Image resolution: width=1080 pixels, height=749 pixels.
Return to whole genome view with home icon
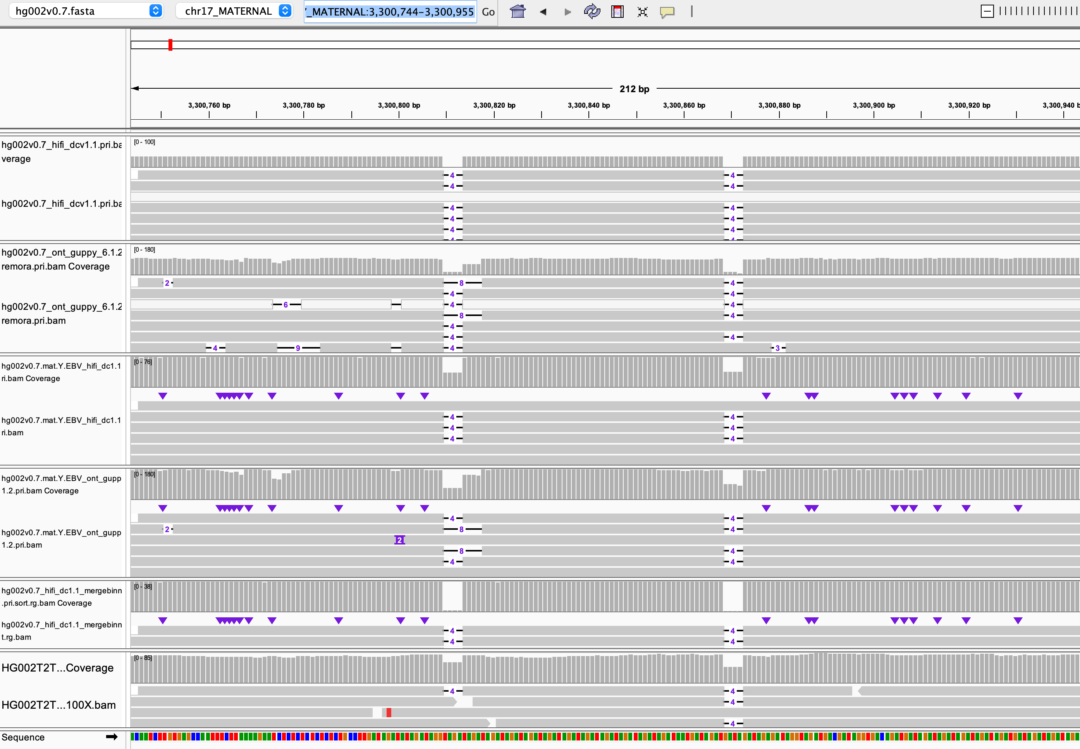click(x=517, y=11)
